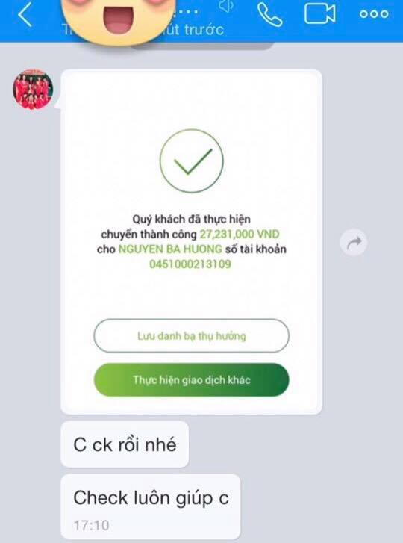Tap the 'Quý khách đã thực hiện' text

click(191, 219)
